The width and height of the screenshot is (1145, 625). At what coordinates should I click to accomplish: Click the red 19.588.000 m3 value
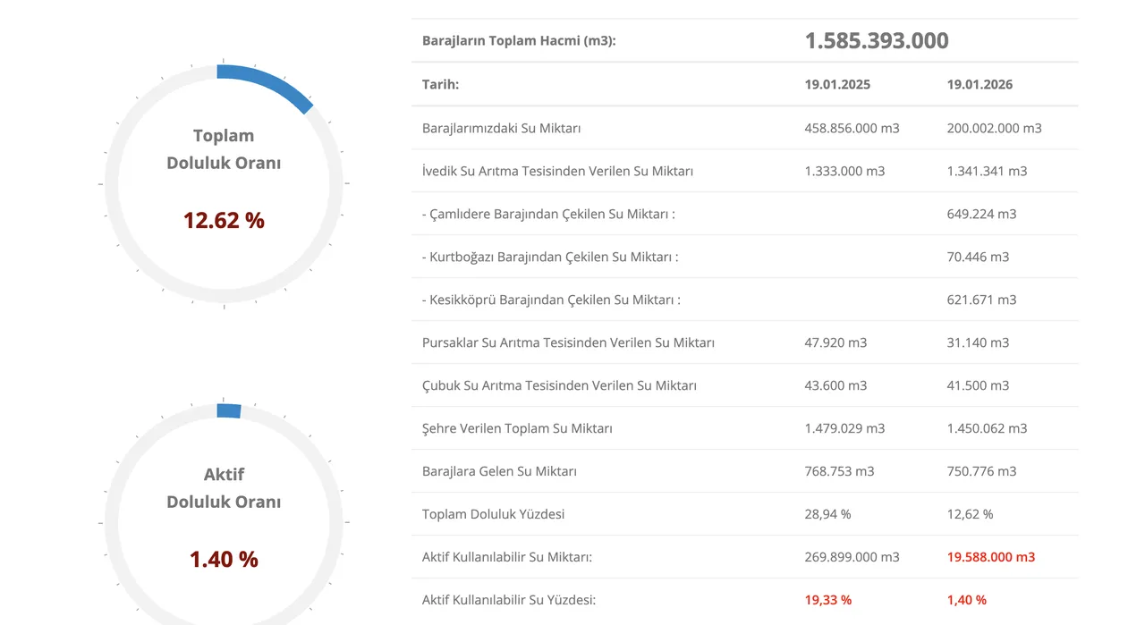click(x=990, y=557)
